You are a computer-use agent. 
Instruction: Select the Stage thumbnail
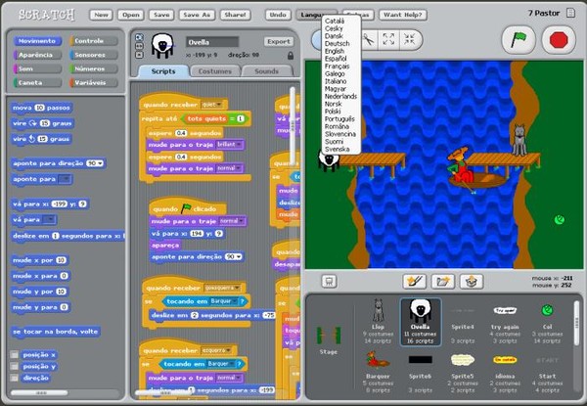pos(329,339)
